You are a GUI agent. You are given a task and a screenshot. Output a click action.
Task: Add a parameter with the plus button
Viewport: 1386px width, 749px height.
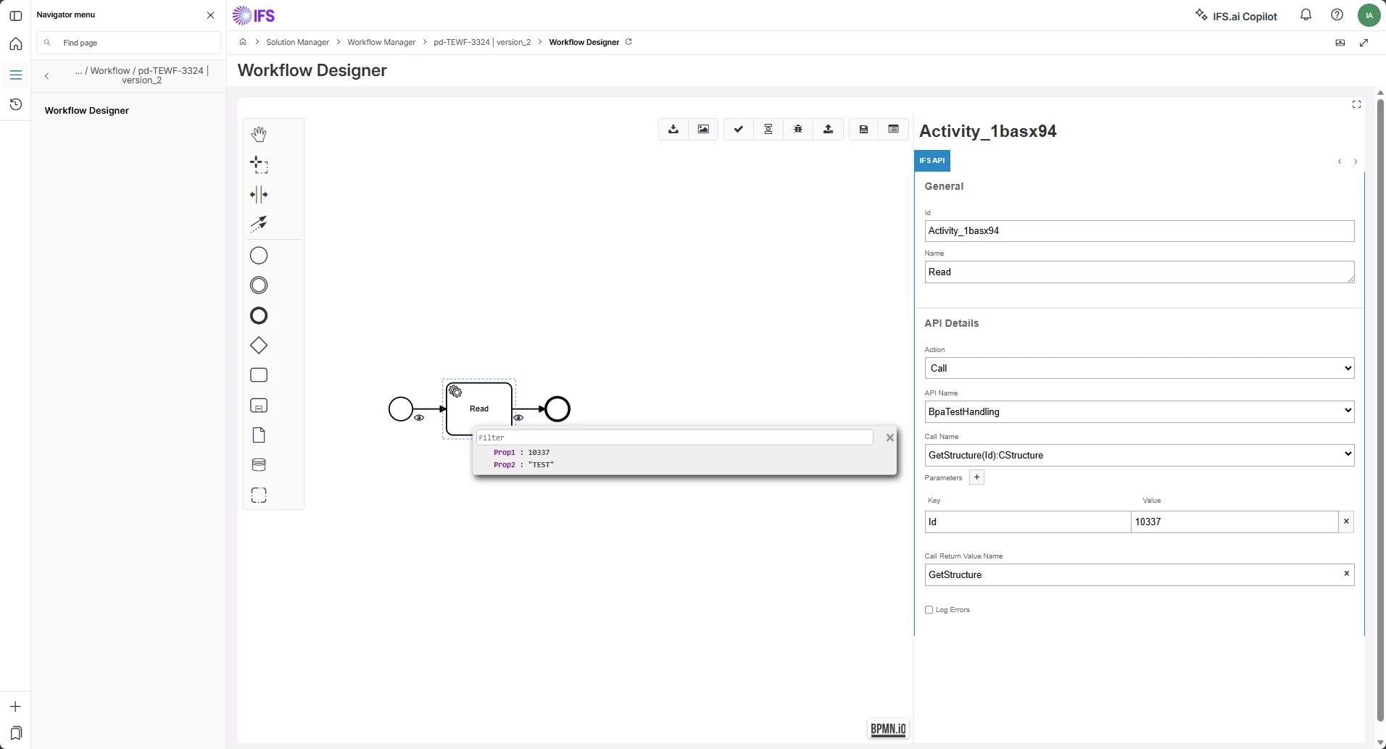(x=977, y=477)
